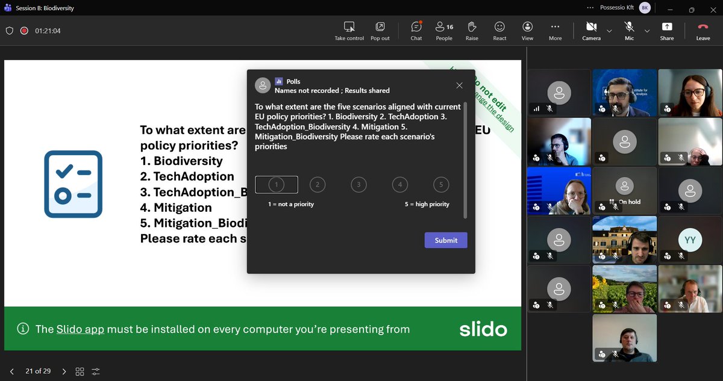Go to the previous slide

11,371
